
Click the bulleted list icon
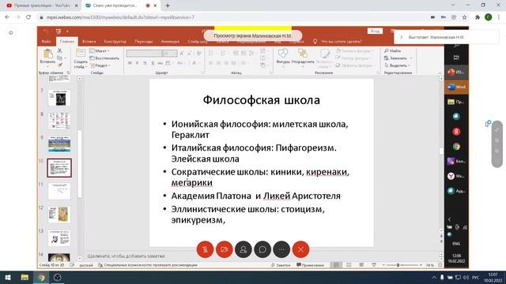pyautogui.click(x=212, y=53)
